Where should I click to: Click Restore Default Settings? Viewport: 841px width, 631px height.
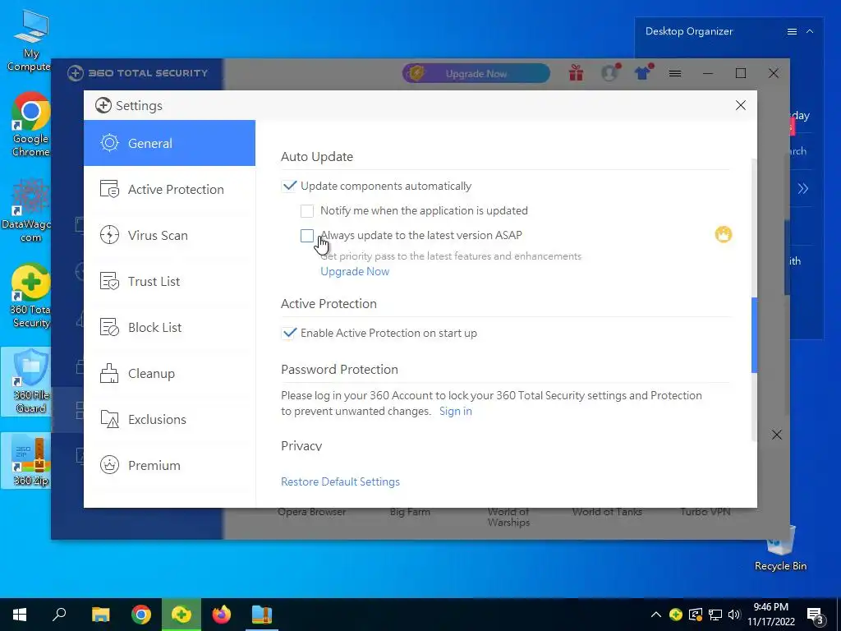pos(340,481)
